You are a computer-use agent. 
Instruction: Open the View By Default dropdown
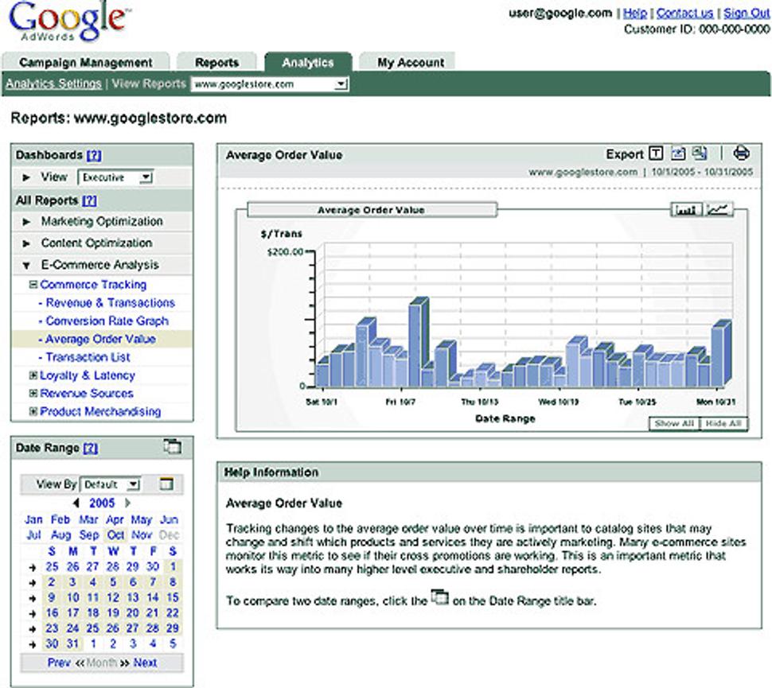pos(111,484)
